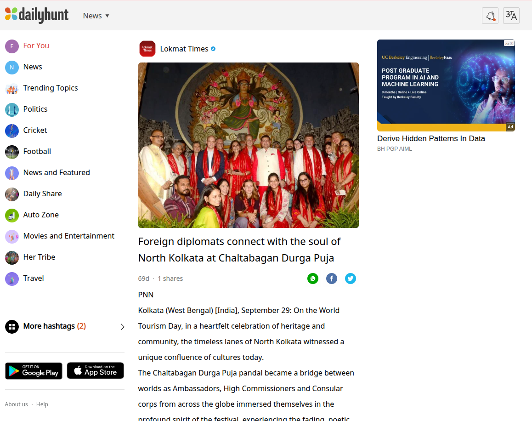Click the Dailyhunt logo
The image size is (532, 421).
[x=37, y=15]
